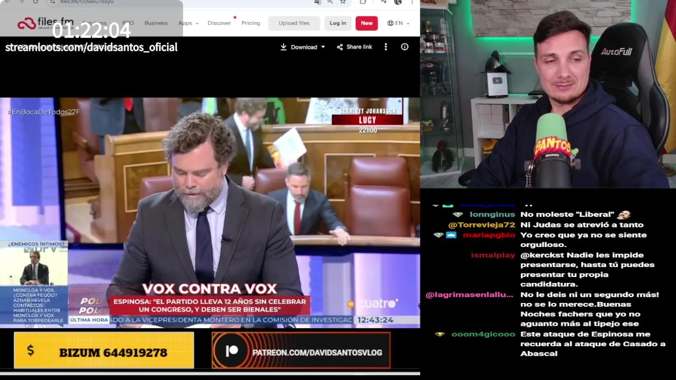676x380 pixels.
Task: Click the Log in button
Action: pos(338,23)
